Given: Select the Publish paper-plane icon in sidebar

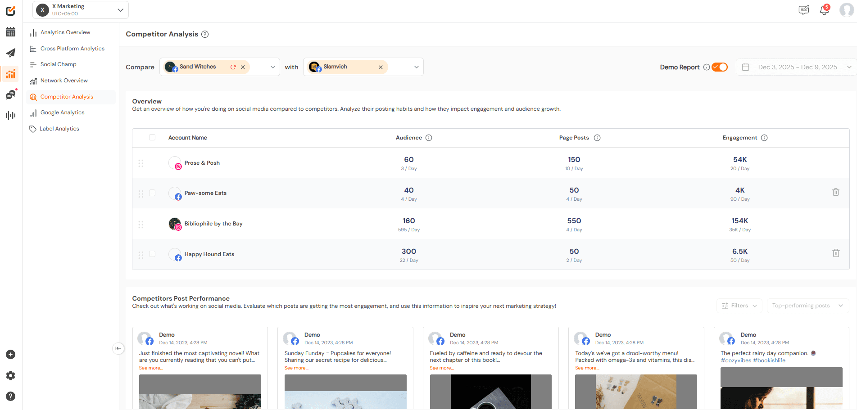Looking at the screenshot, I should [10, 53].
